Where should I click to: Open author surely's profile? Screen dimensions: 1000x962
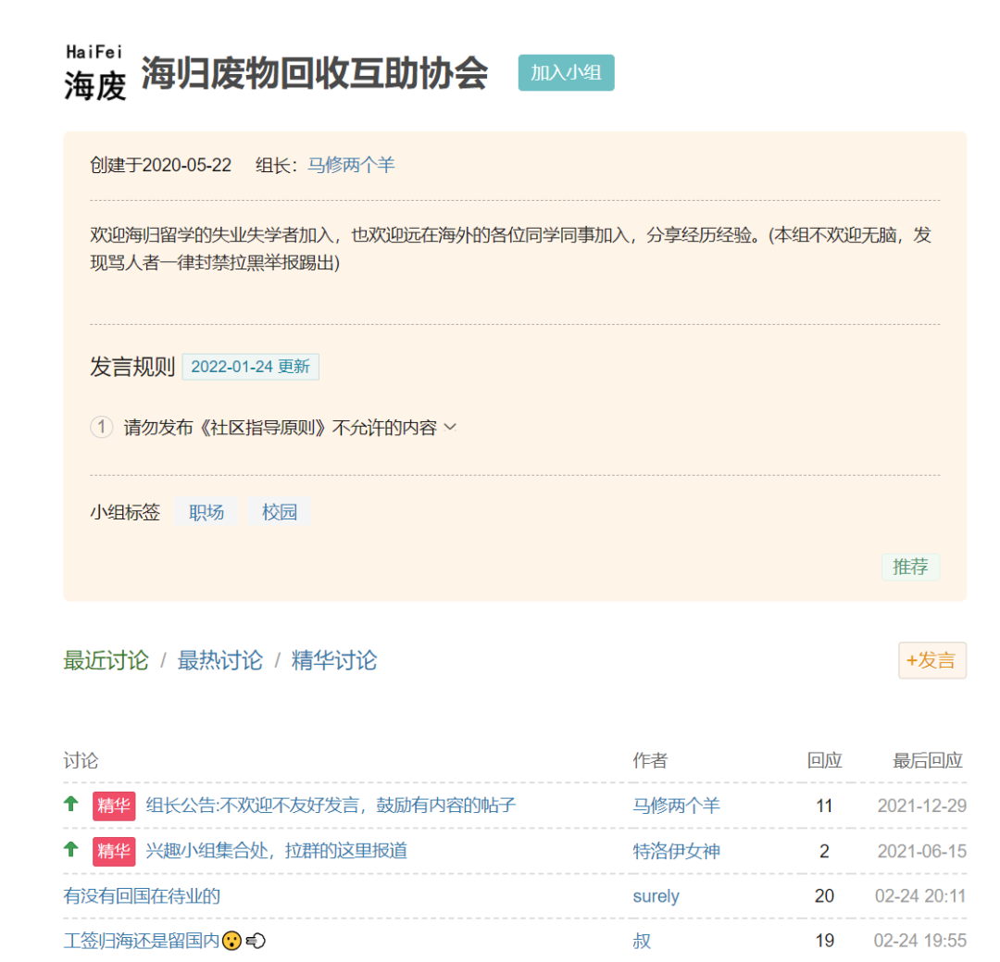(x=656, y=896)
